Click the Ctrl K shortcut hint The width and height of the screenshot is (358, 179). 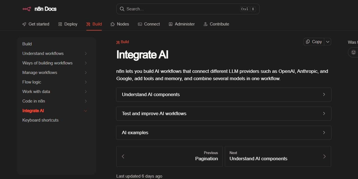point(248,9)
